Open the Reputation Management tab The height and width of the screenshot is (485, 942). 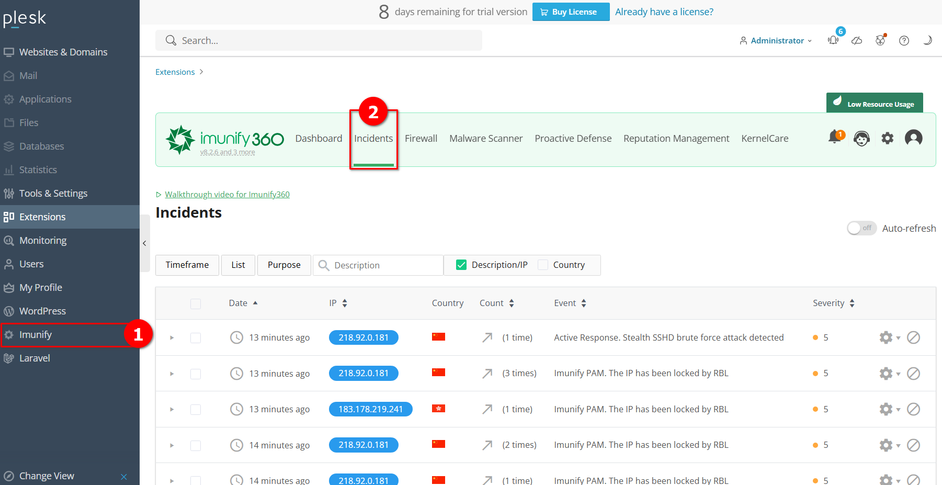click(x=676, y=138)
